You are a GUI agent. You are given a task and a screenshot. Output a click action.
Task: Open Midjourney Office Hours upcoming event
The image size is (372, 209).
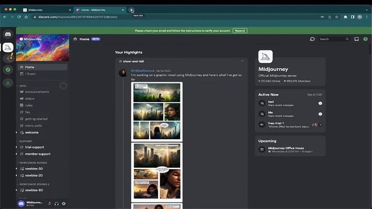coord(290,150)
